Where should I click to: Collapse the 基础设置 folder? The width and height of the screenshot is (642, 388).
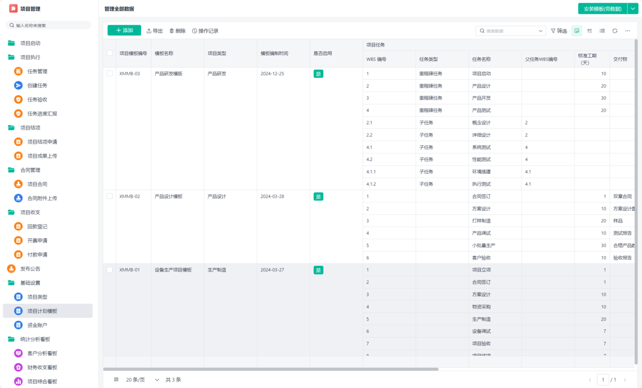11,283
